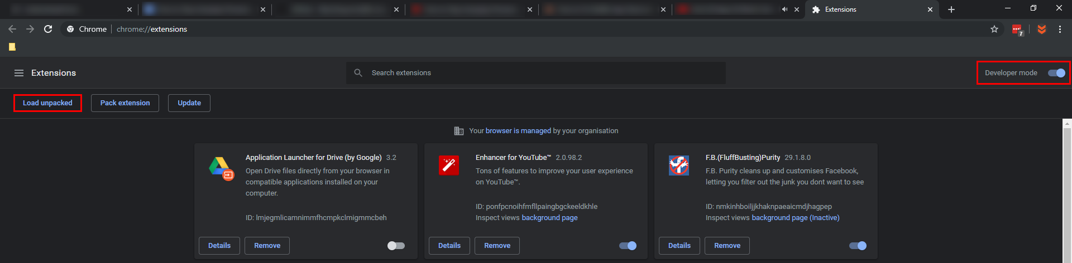Viewport: 1072px width, 263px height.
Task: Click ID text nmkinhboiljjkhaknpaeaicmdjhagpep
Action: [774, 207]
